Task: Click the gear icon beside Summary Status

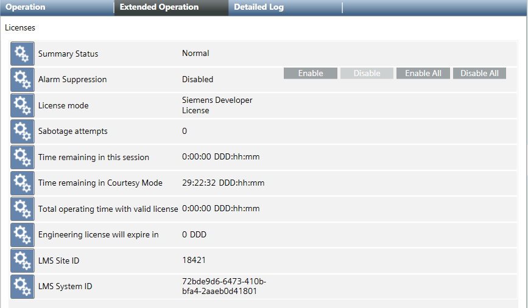Action: (x=23, y=54)
